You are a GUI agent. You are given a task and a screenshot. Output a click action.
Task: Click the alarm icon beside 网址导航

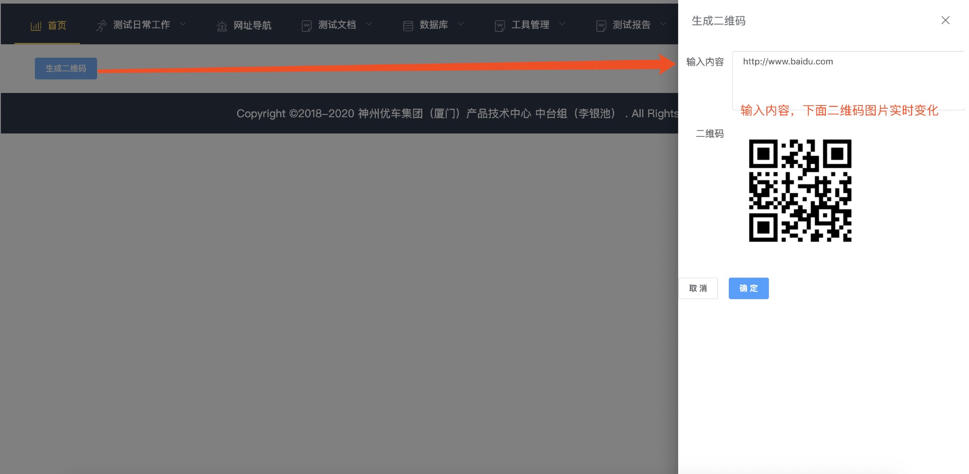tap(221, 26)
